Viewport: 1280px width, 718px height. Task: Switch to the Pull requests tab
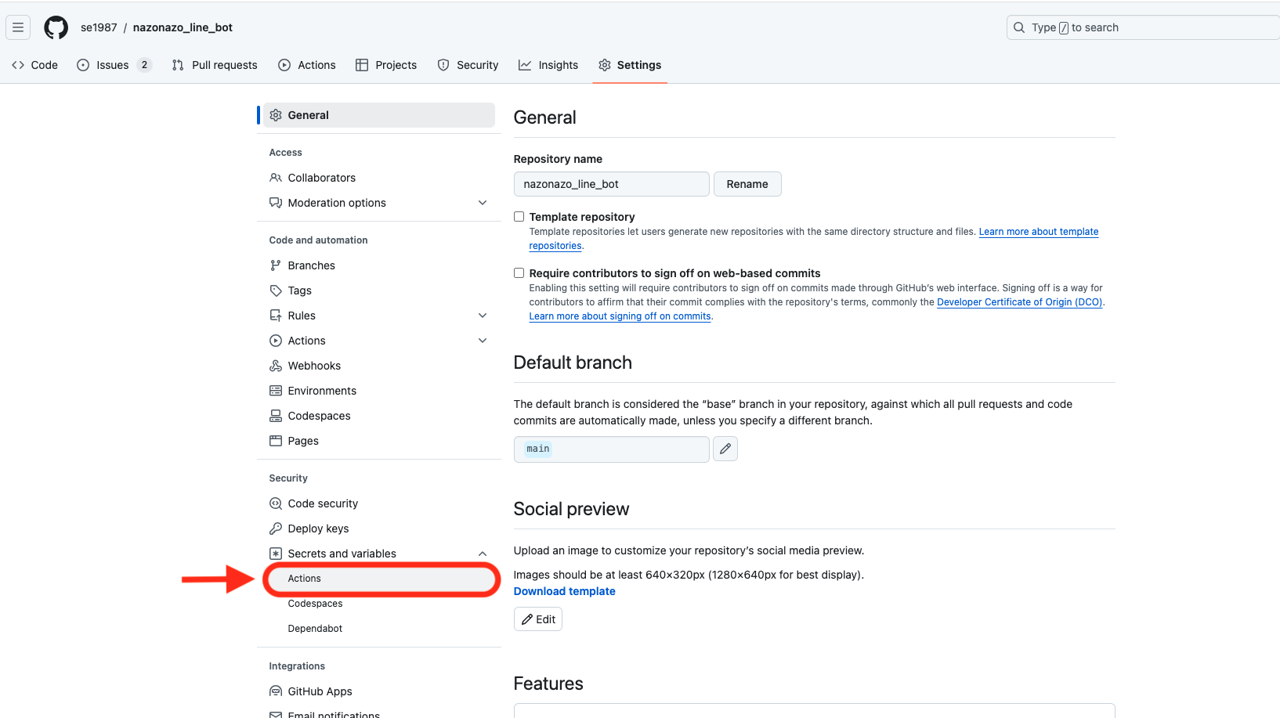tap(215, 65)
